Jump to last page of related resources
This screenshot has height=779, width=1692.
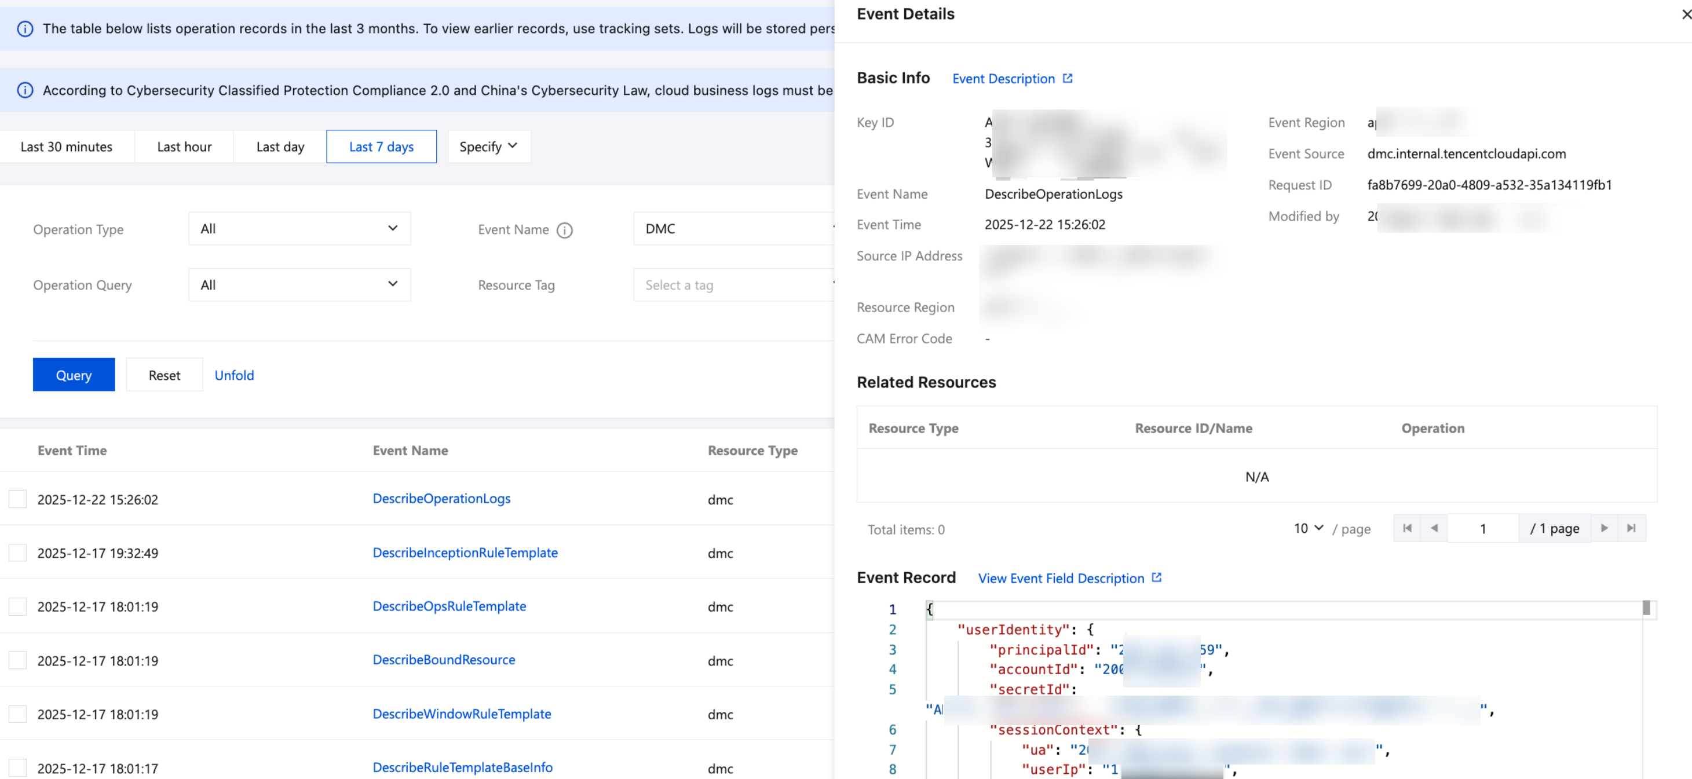pos(1631,528)
